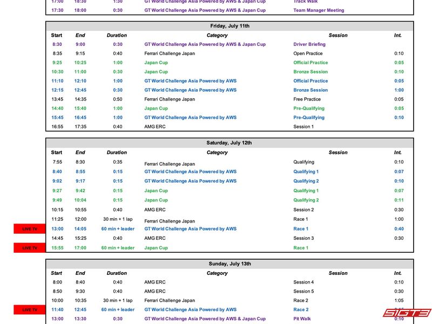Click the LIVE TV badge beside 11:40 Race 2
The height and width of the screenshot is (324, 432).
30,309
